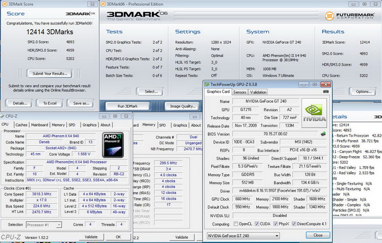This screenshot has height=243, width=382.
Task: Select the CPU tab in front CPU-Z
Action: point(5,124)
